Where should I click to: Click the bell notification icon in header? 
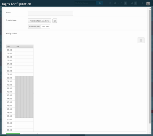(x=115, y=3)
